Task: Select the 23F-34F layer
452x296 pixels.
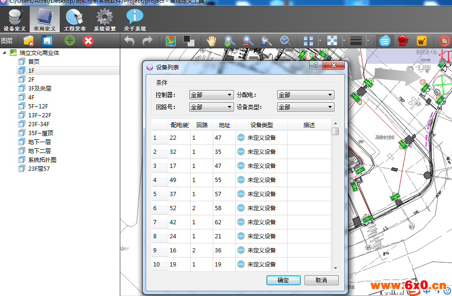Action: (39, 124)
